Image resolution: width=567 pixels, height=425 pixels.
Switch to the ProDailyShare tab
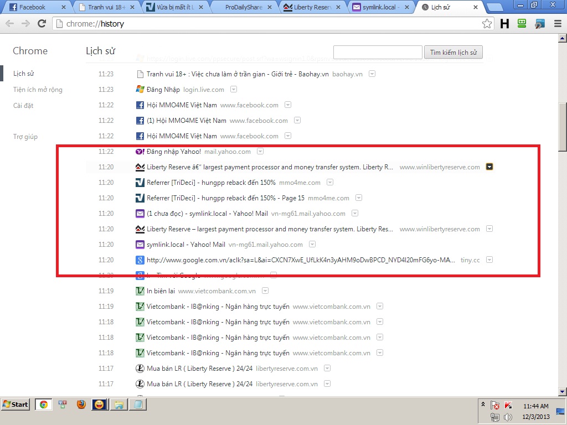243,7
